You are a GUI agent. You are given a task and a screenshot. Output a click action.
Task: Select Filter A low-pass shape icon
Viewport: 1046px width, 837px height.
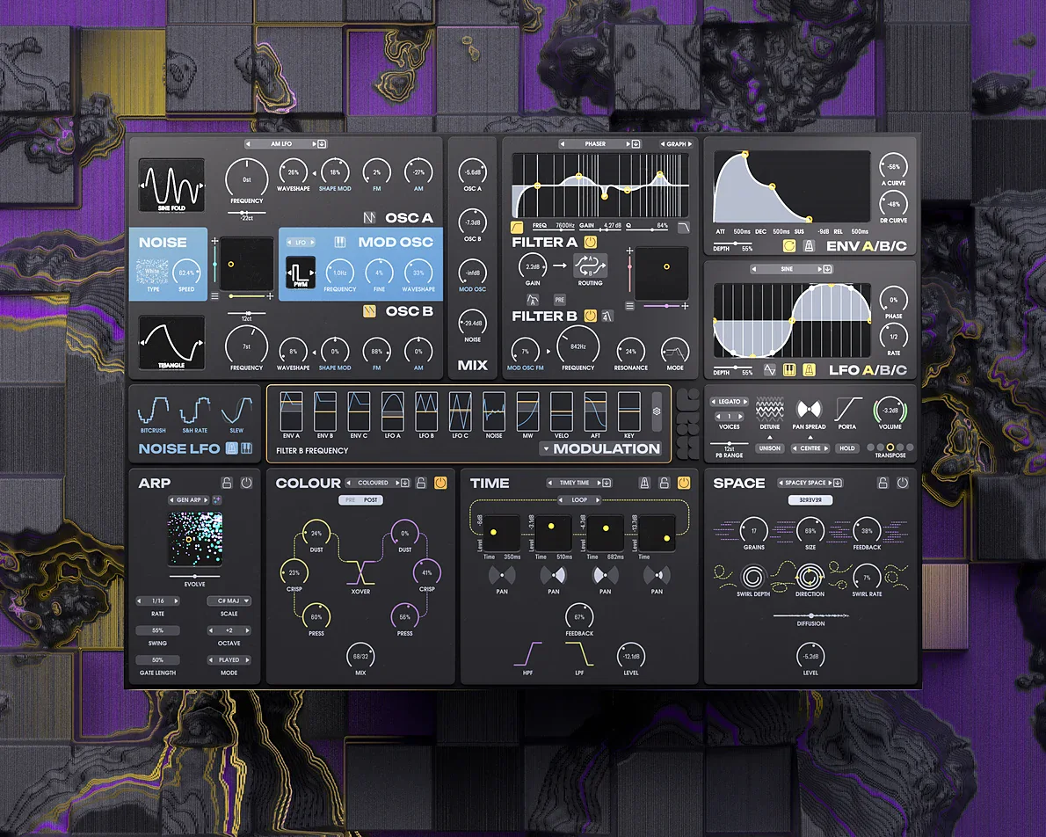click(684, 227)
